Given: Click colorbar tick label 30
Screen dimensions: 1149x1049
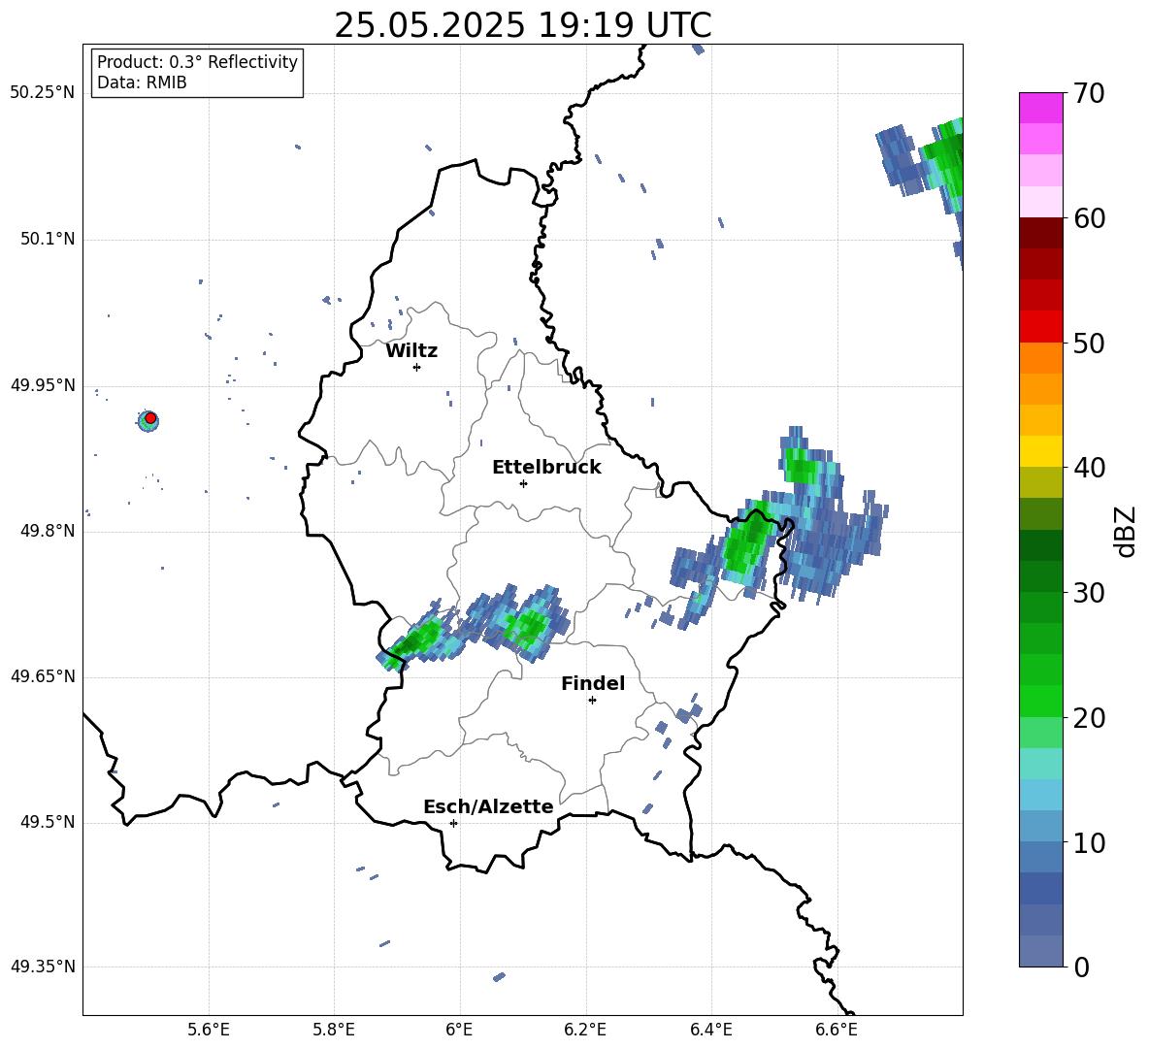Looking at the screenshot, I should [x=1089, y=593].
